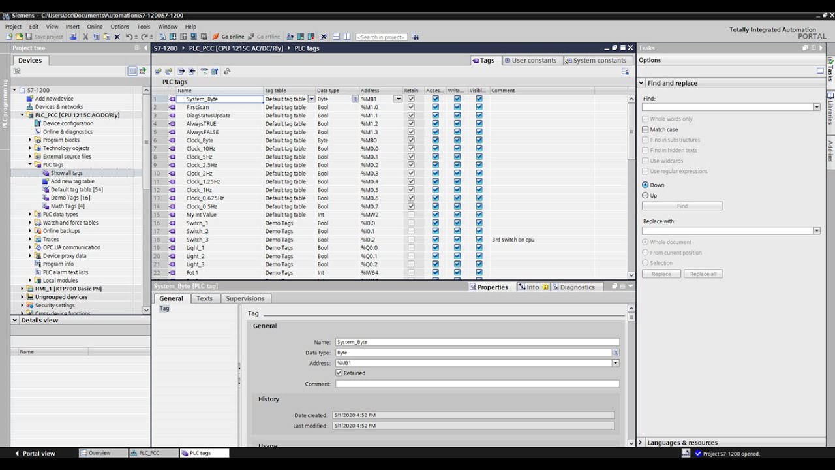Select the Up search direction radio button
Image resolution: width=835 pixels, height=470 pixels.
click(x=645, y=196)
